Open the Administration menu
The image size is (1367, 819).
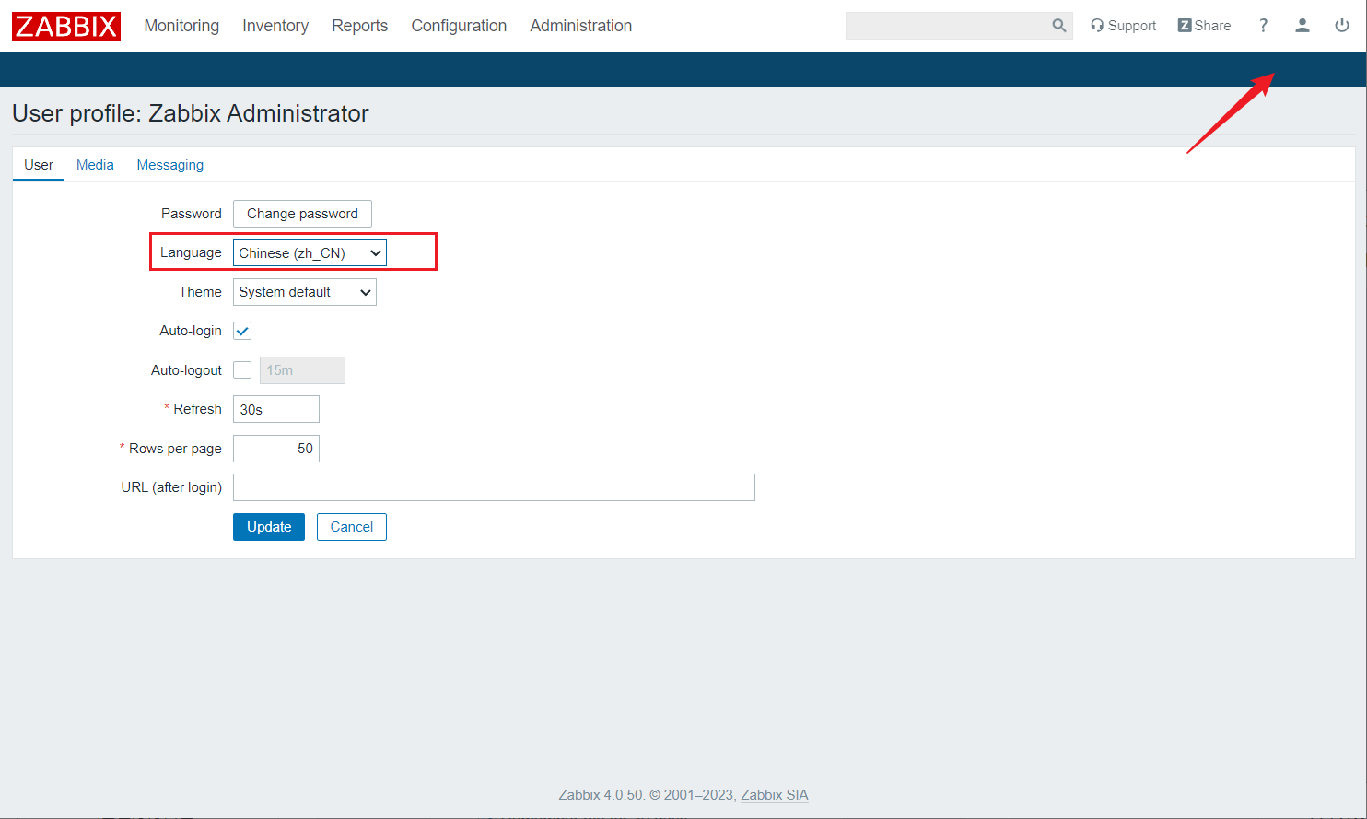[581, 26]
